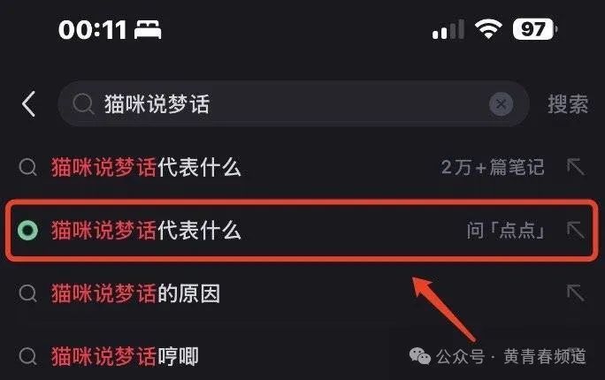Tap fill-in arrow on first suggestion row

click(x=575, y=167)
